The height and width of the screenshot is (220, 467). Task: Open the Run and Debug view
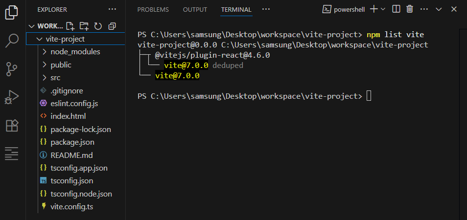(12, 97)
